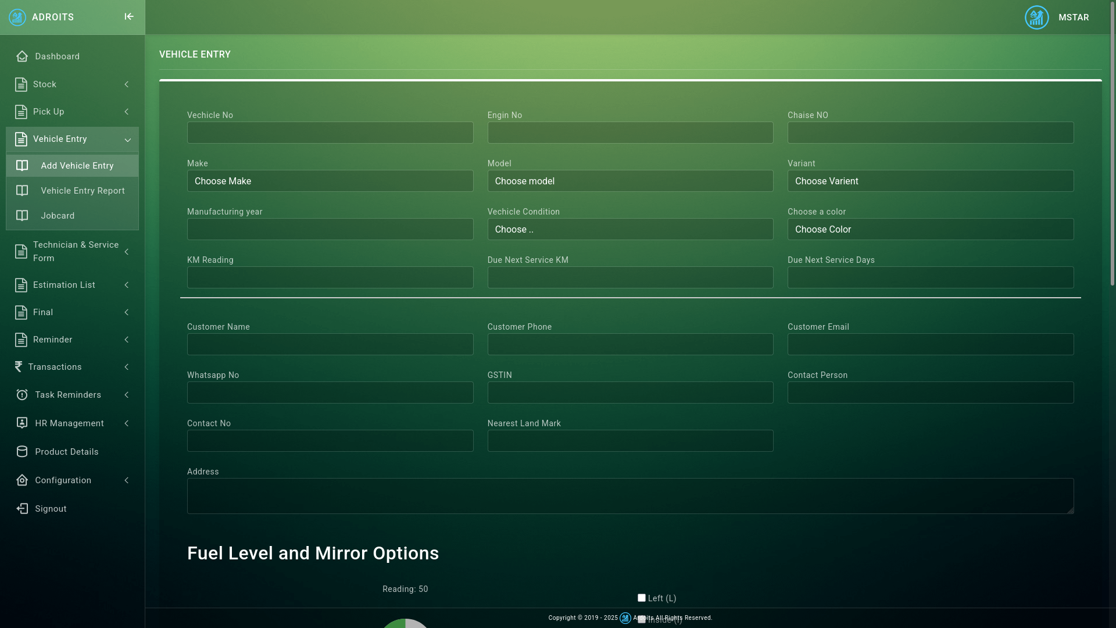
Task: Click the HR Management person icon
Action: coord(22,423)
